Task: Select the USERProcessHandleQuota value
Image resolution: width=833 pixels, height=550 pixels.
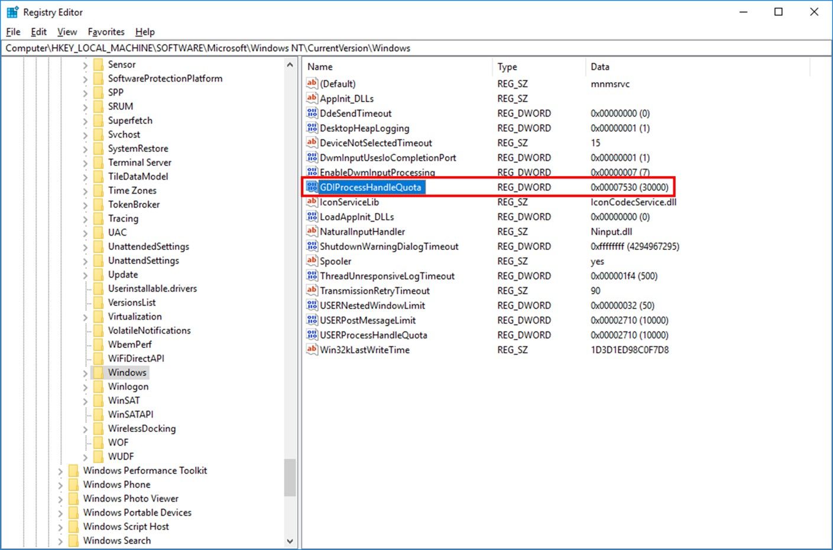Action: point(374,335)
